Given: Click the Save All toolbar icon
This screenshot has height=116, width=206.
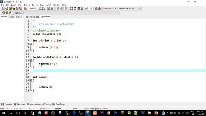Looking at the screenshot, I should click(14, 9).
